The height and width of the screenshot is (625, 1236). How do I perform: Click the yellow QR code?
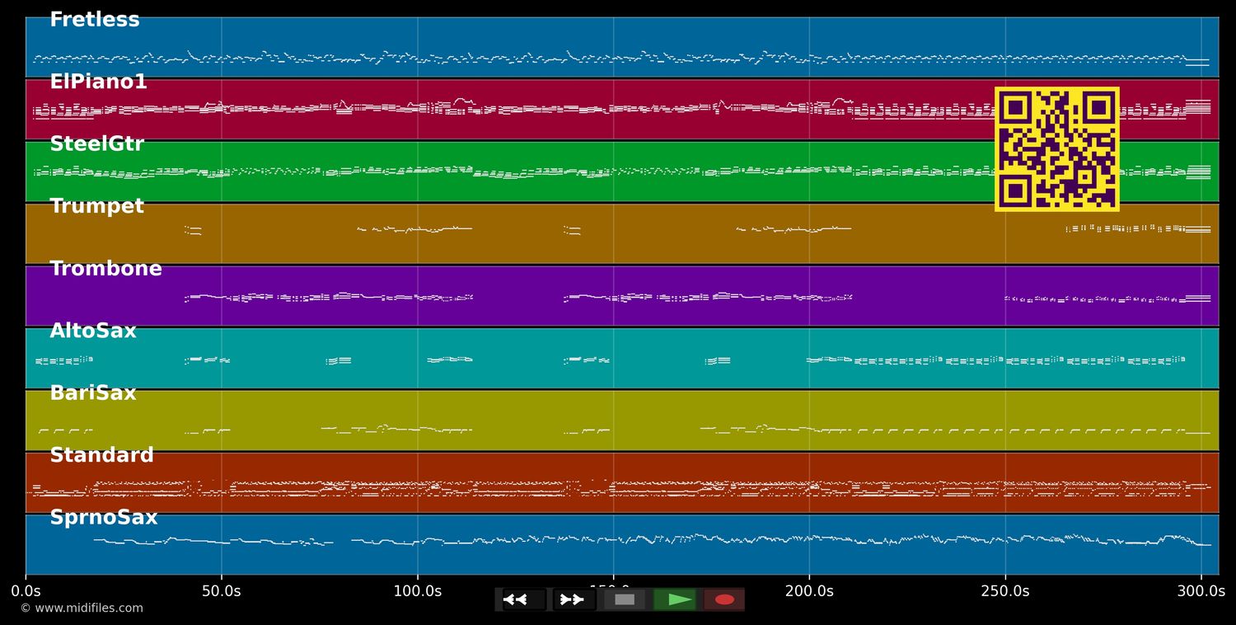pyautogui.click(x=1056, y=149)
